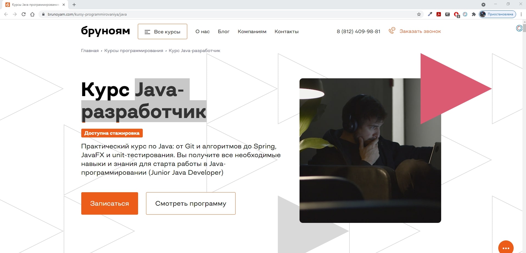Viewport: 526px width, 253px height.
Task: Open the red ad-blocker extension with badge 3
Action: [x=457, y=15]
